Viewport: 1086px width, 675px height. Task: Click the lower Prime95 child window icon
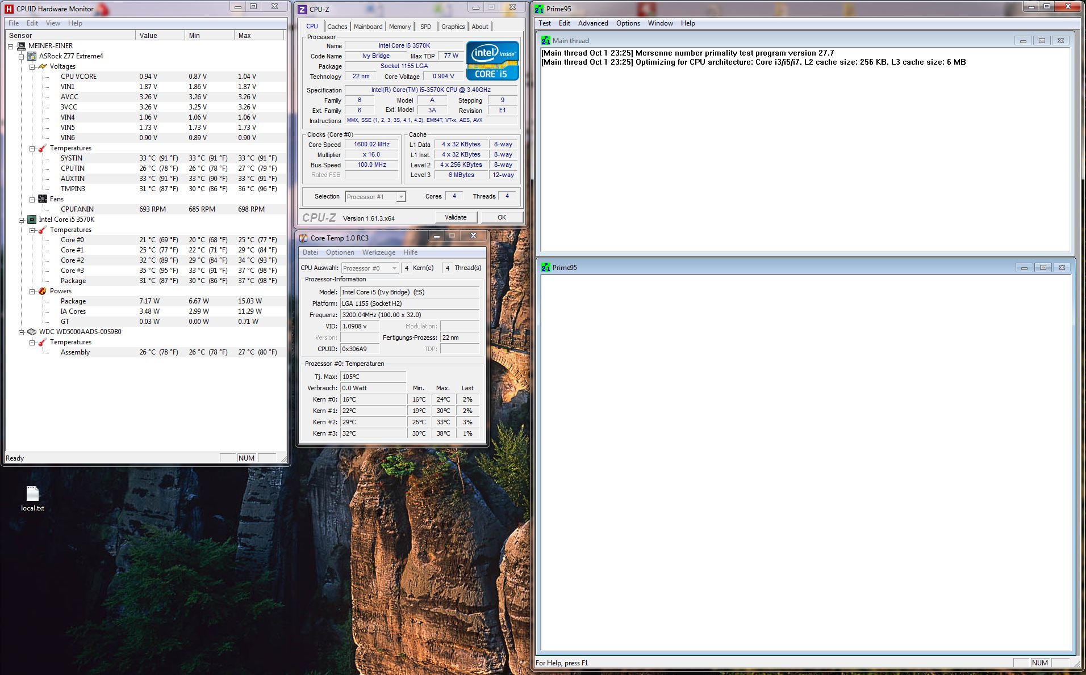tap(546, 267)
